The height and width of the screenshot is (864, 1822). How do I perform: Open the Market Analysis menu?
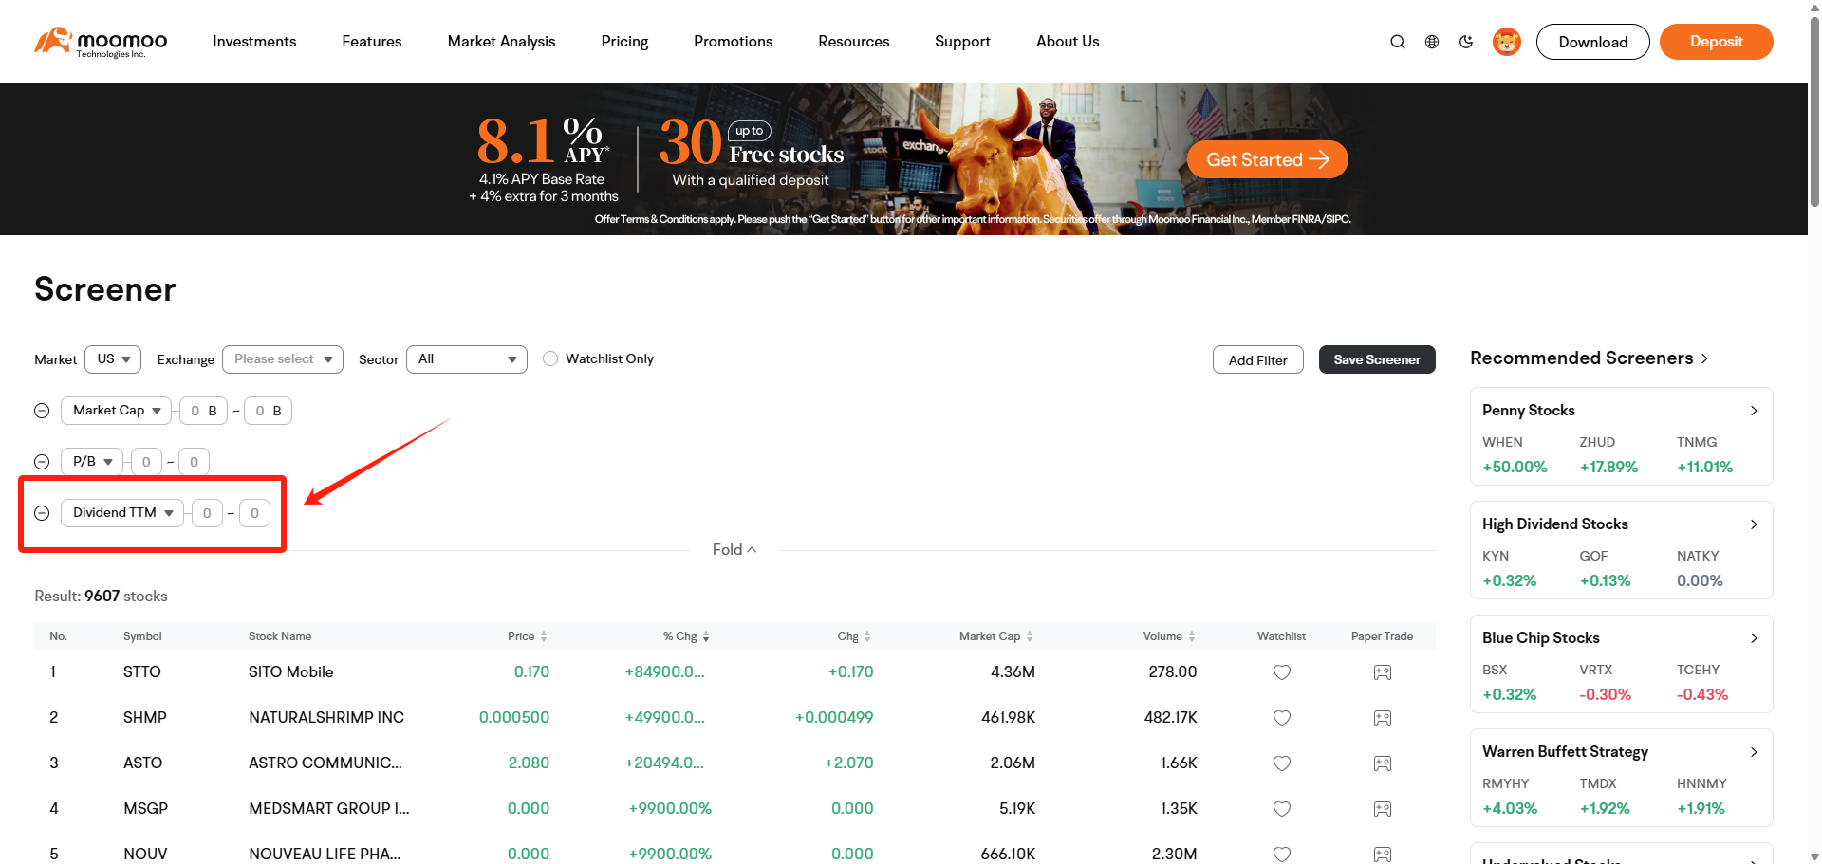pyautogui.click(x=502, y=42)
